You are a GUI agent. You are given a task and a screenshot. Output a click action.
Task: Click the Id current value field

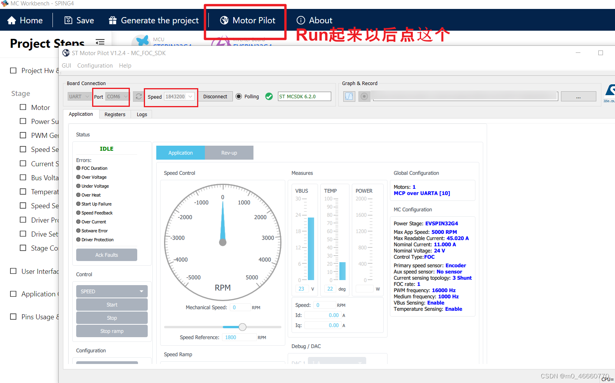322,315
